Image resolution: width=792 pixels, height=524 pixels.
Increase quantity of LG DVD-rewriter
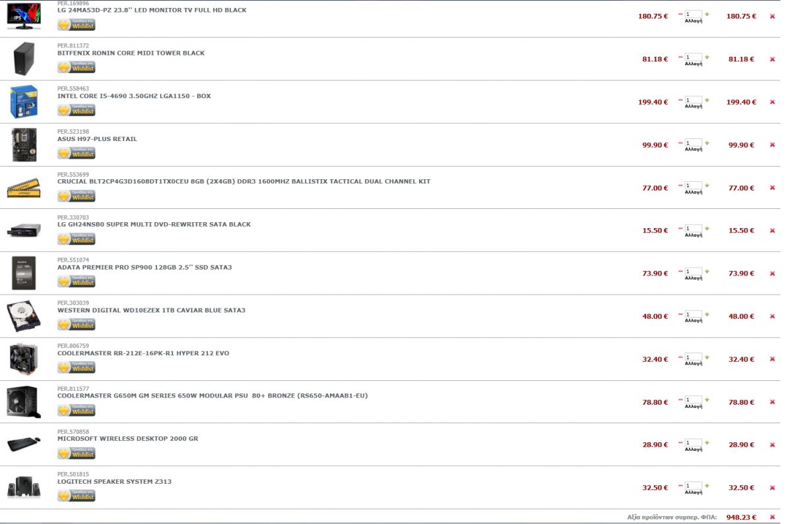click(707, 228)
